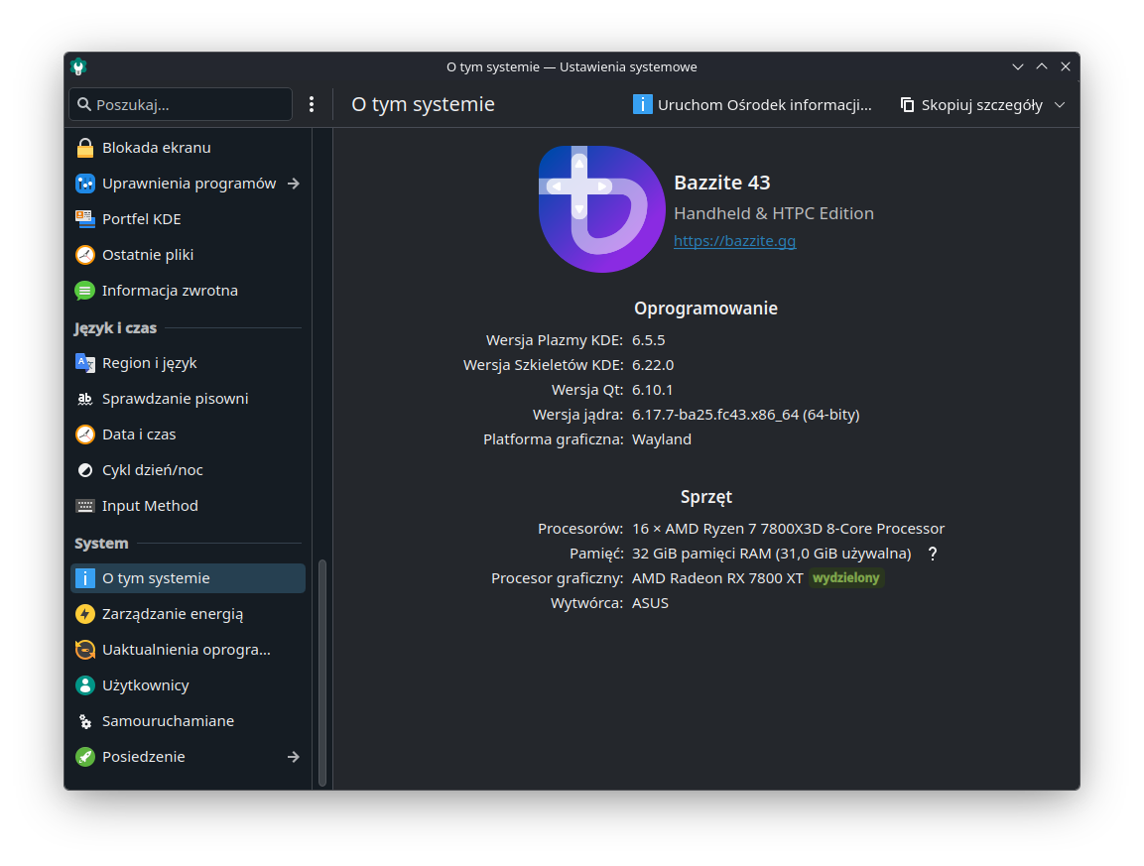The height and width of the screenshot is (866, 1144).
Task: Open the sidebar three-dot menu
Action: [312, 104]
